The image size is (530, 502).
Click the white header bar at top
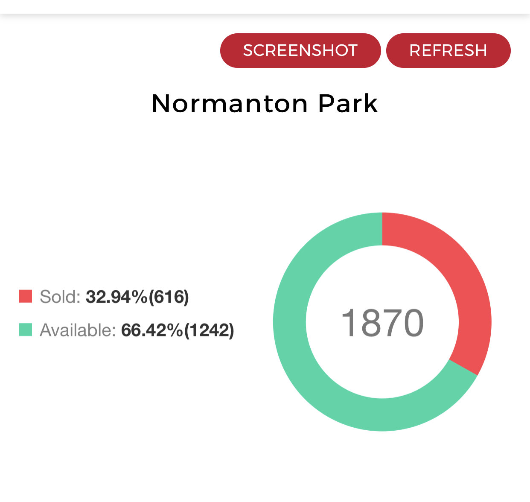[265, 6]
